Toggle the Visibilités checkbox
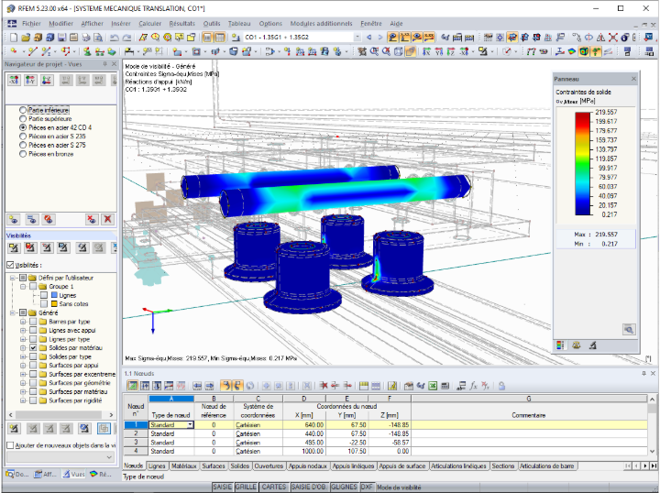This screenshot has width=660, height=493. pyautogui.click(x=10, y=265)
